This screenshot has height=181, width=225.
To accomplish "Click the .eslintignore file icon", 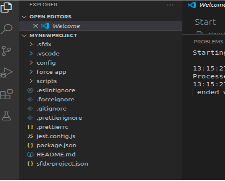I will [x=30, y=90].
